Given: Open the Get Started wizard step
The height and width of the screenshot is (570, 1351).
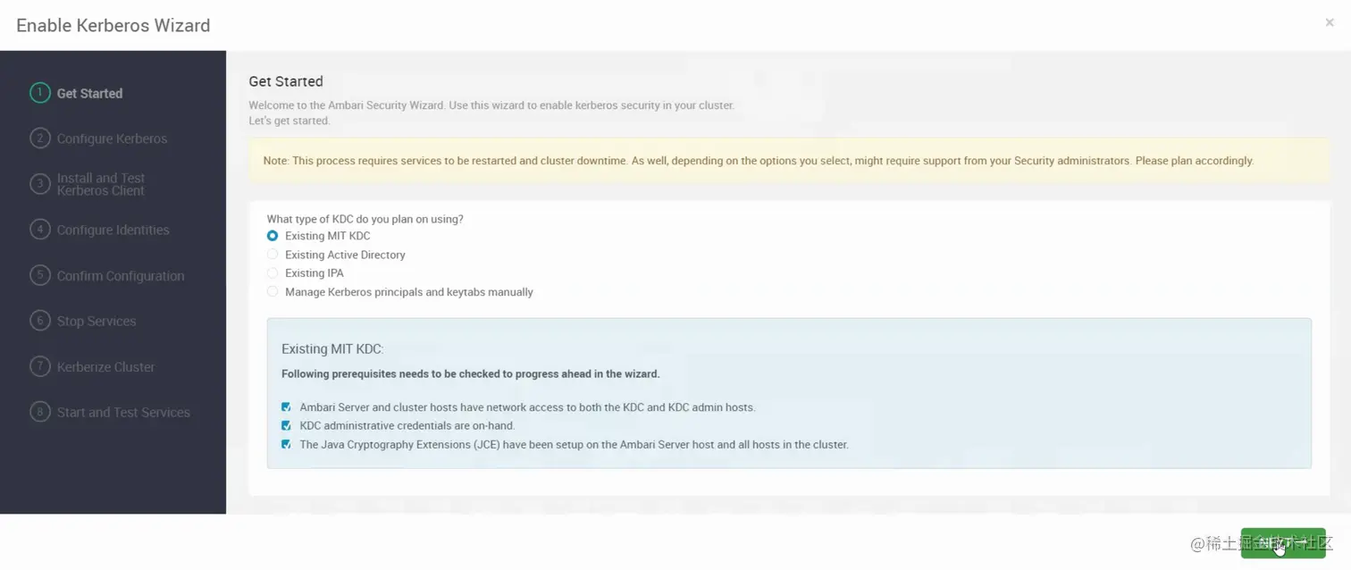Looking at the screenshot, I should (x=89, y=93).
